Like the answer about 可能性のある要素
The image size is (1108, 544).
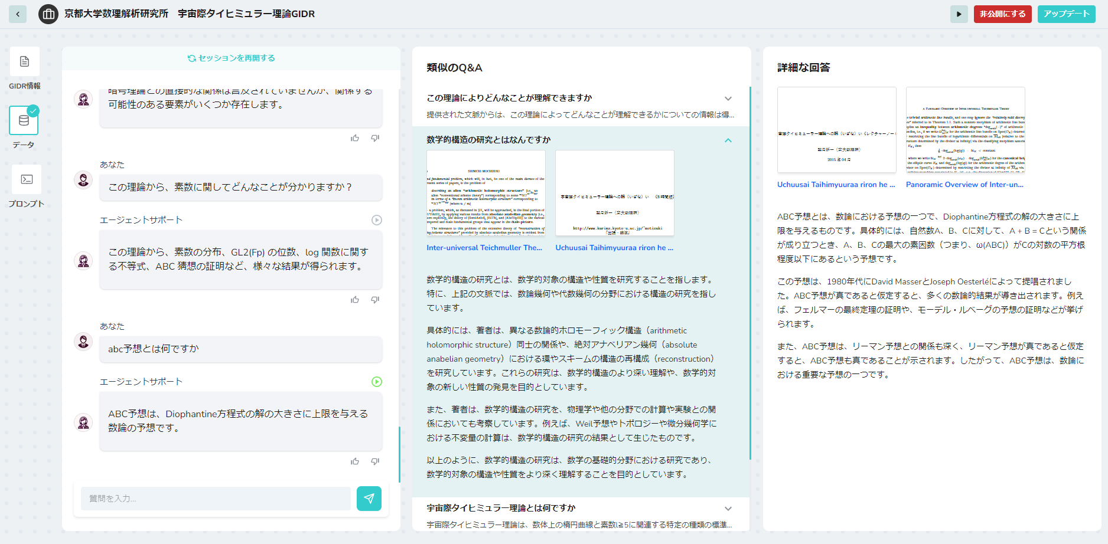click(x=355, y=138)
